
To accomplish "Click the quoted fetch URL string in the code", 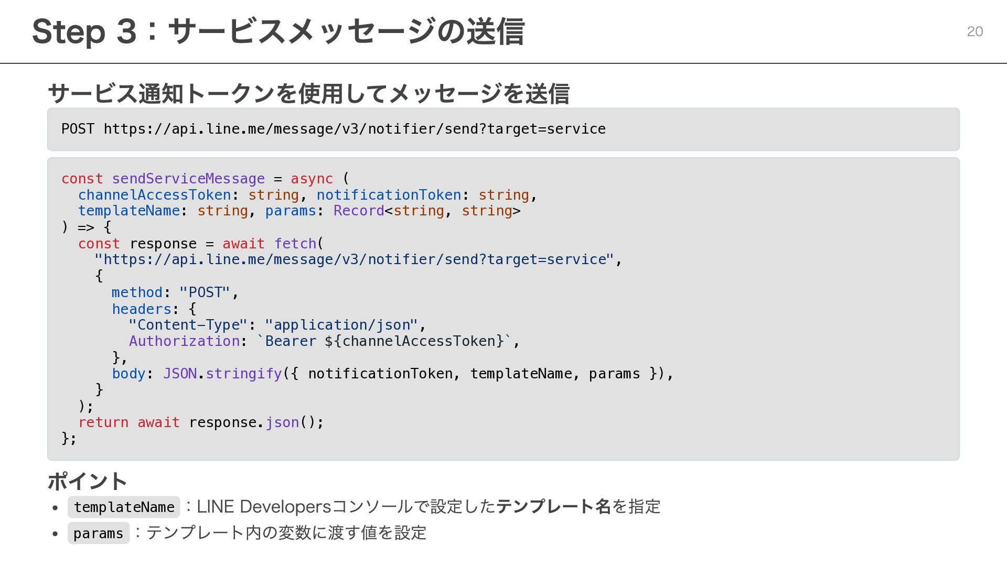I will point(354,259).
